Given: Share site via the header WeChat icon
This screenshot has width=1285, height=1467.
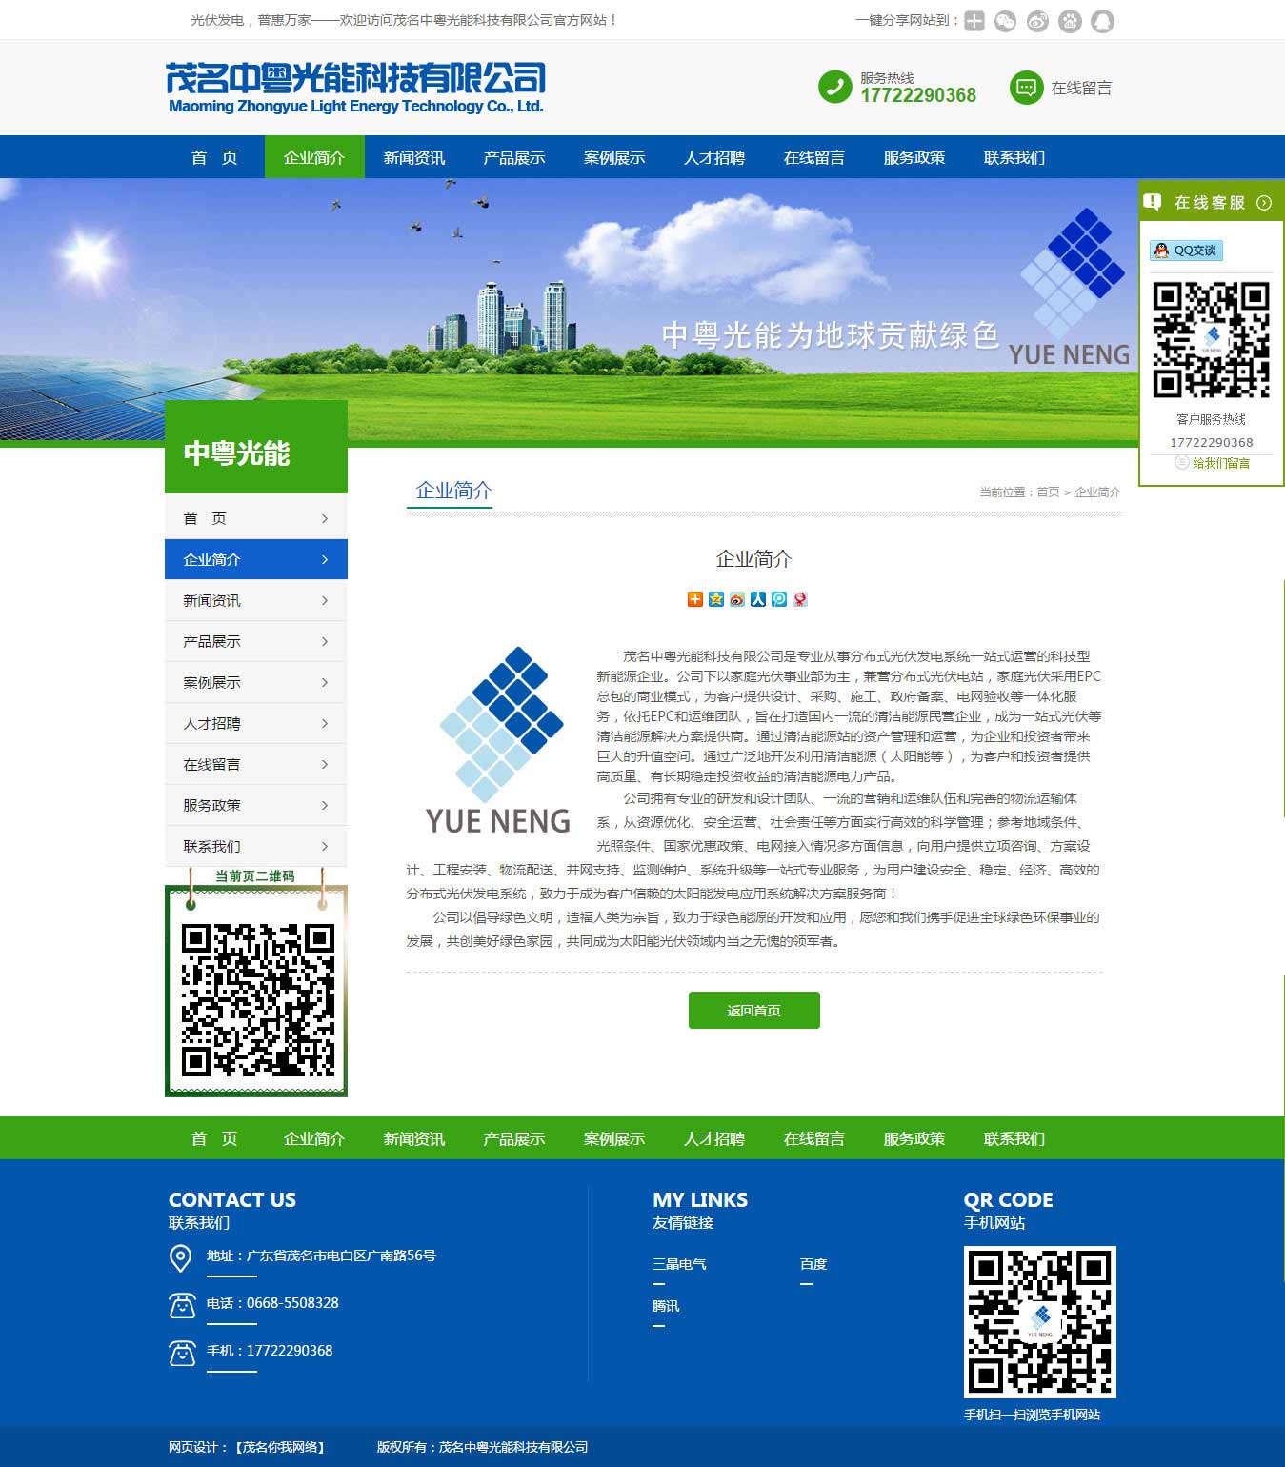Looking at the screenshot, I should click(1006, 21).
